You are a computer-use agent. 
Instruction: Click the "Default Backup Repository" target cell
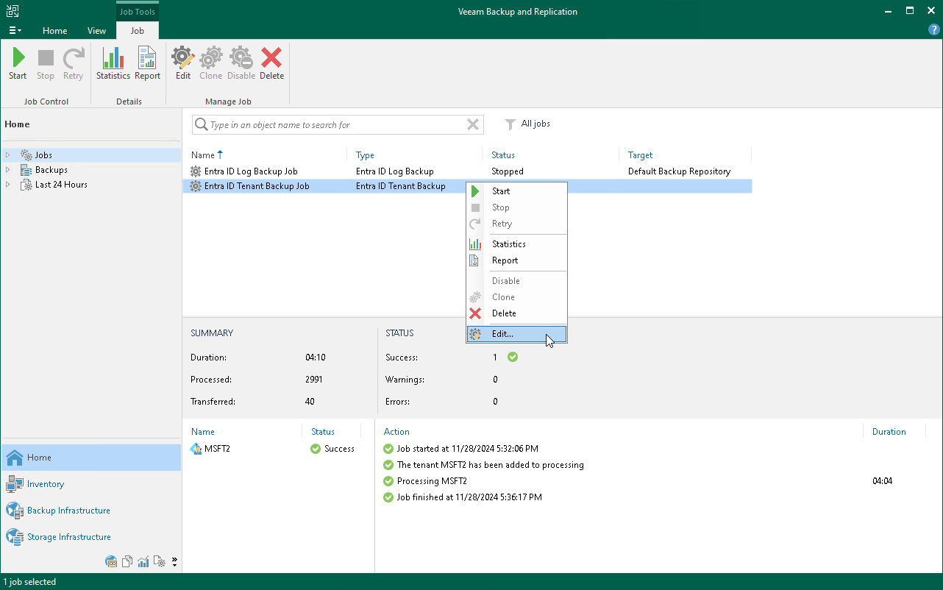pos(679,171)
